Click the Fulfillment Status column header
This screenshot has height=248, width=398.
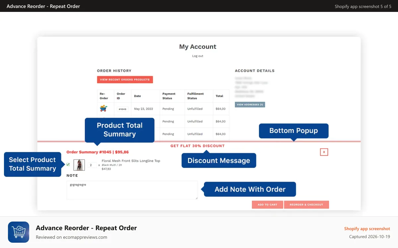(195, 96)
